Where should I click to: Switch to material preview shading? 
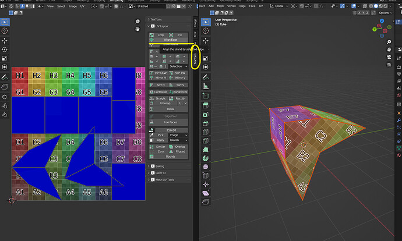click(x=380, y=6)
